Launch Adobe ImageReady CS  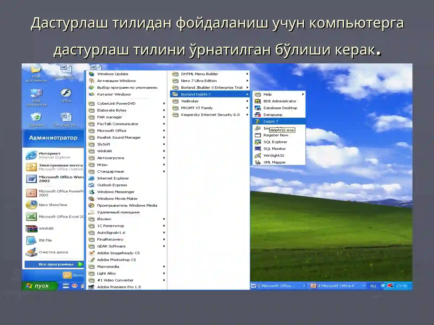tap(126, 253)
